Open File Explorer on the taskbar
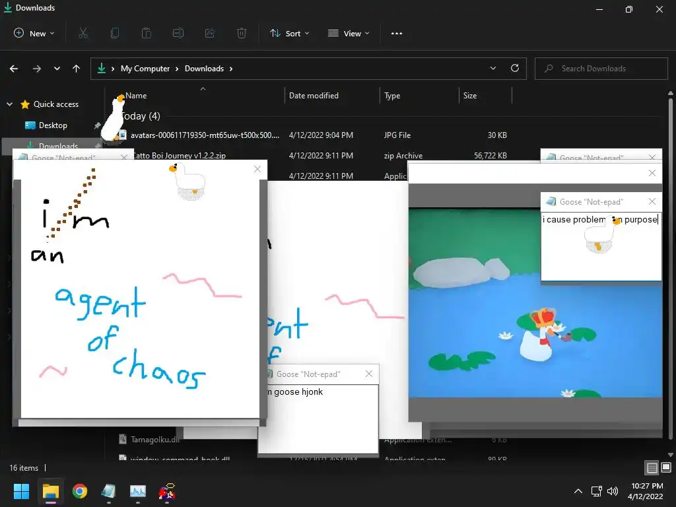 [x=50, y=491]
